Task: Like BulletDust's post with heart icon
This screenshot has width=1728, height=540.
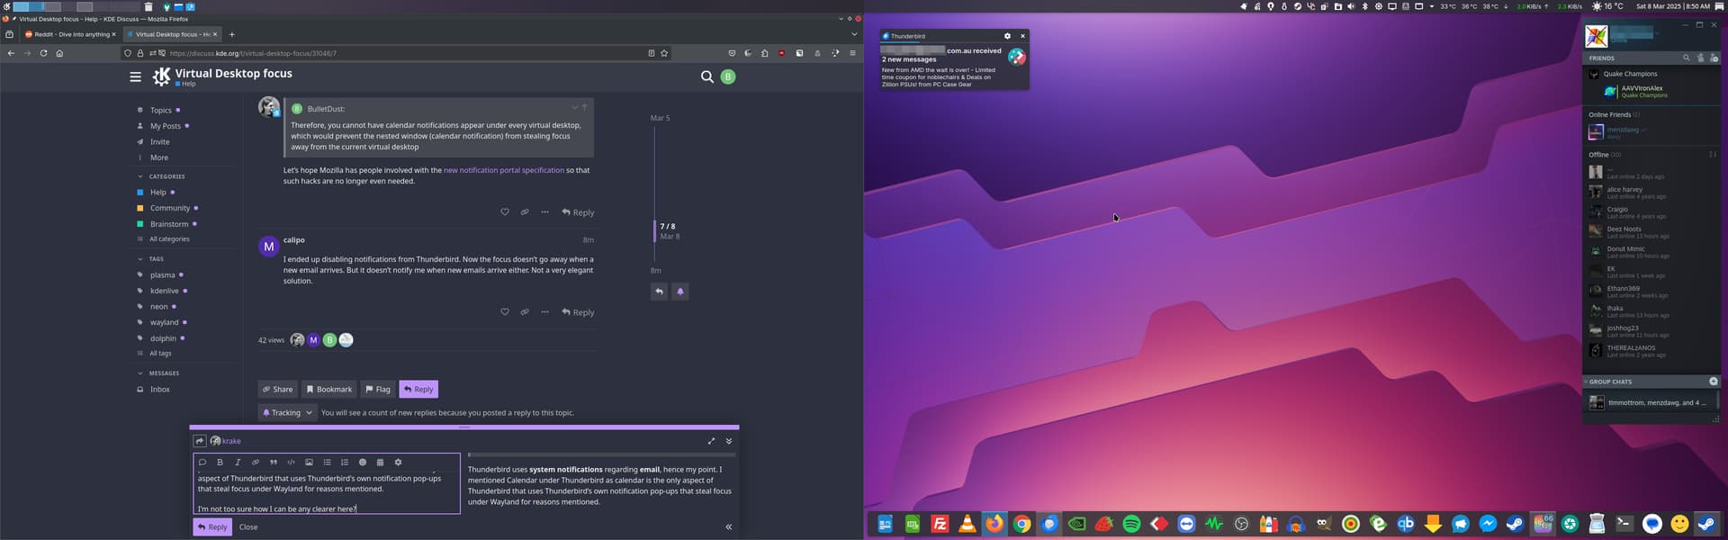Action: click(x=504, y=212)
